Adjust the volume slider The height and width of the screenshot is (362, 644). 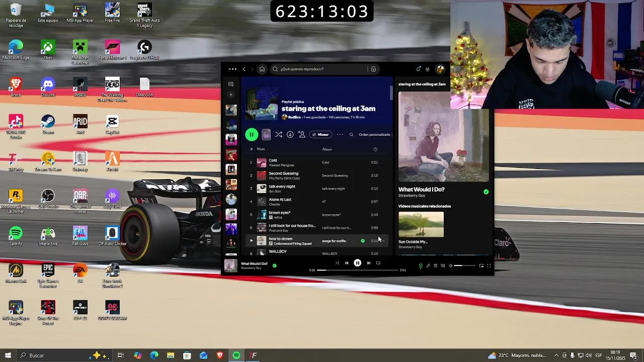pos(465,265)
